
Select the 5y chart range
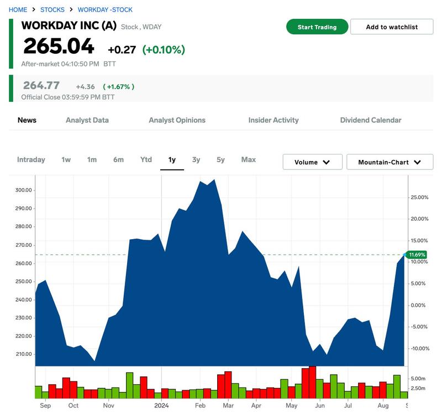pos(220,159)
